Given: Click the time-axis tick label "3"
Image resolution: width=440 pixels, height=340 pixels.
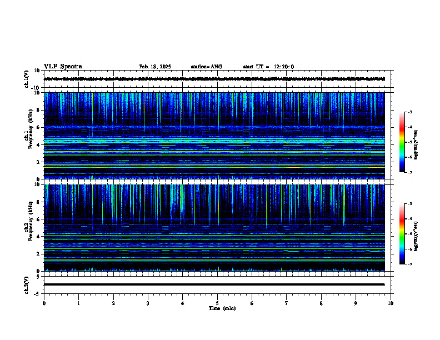Looking at the screenshot, I should 148,303.
